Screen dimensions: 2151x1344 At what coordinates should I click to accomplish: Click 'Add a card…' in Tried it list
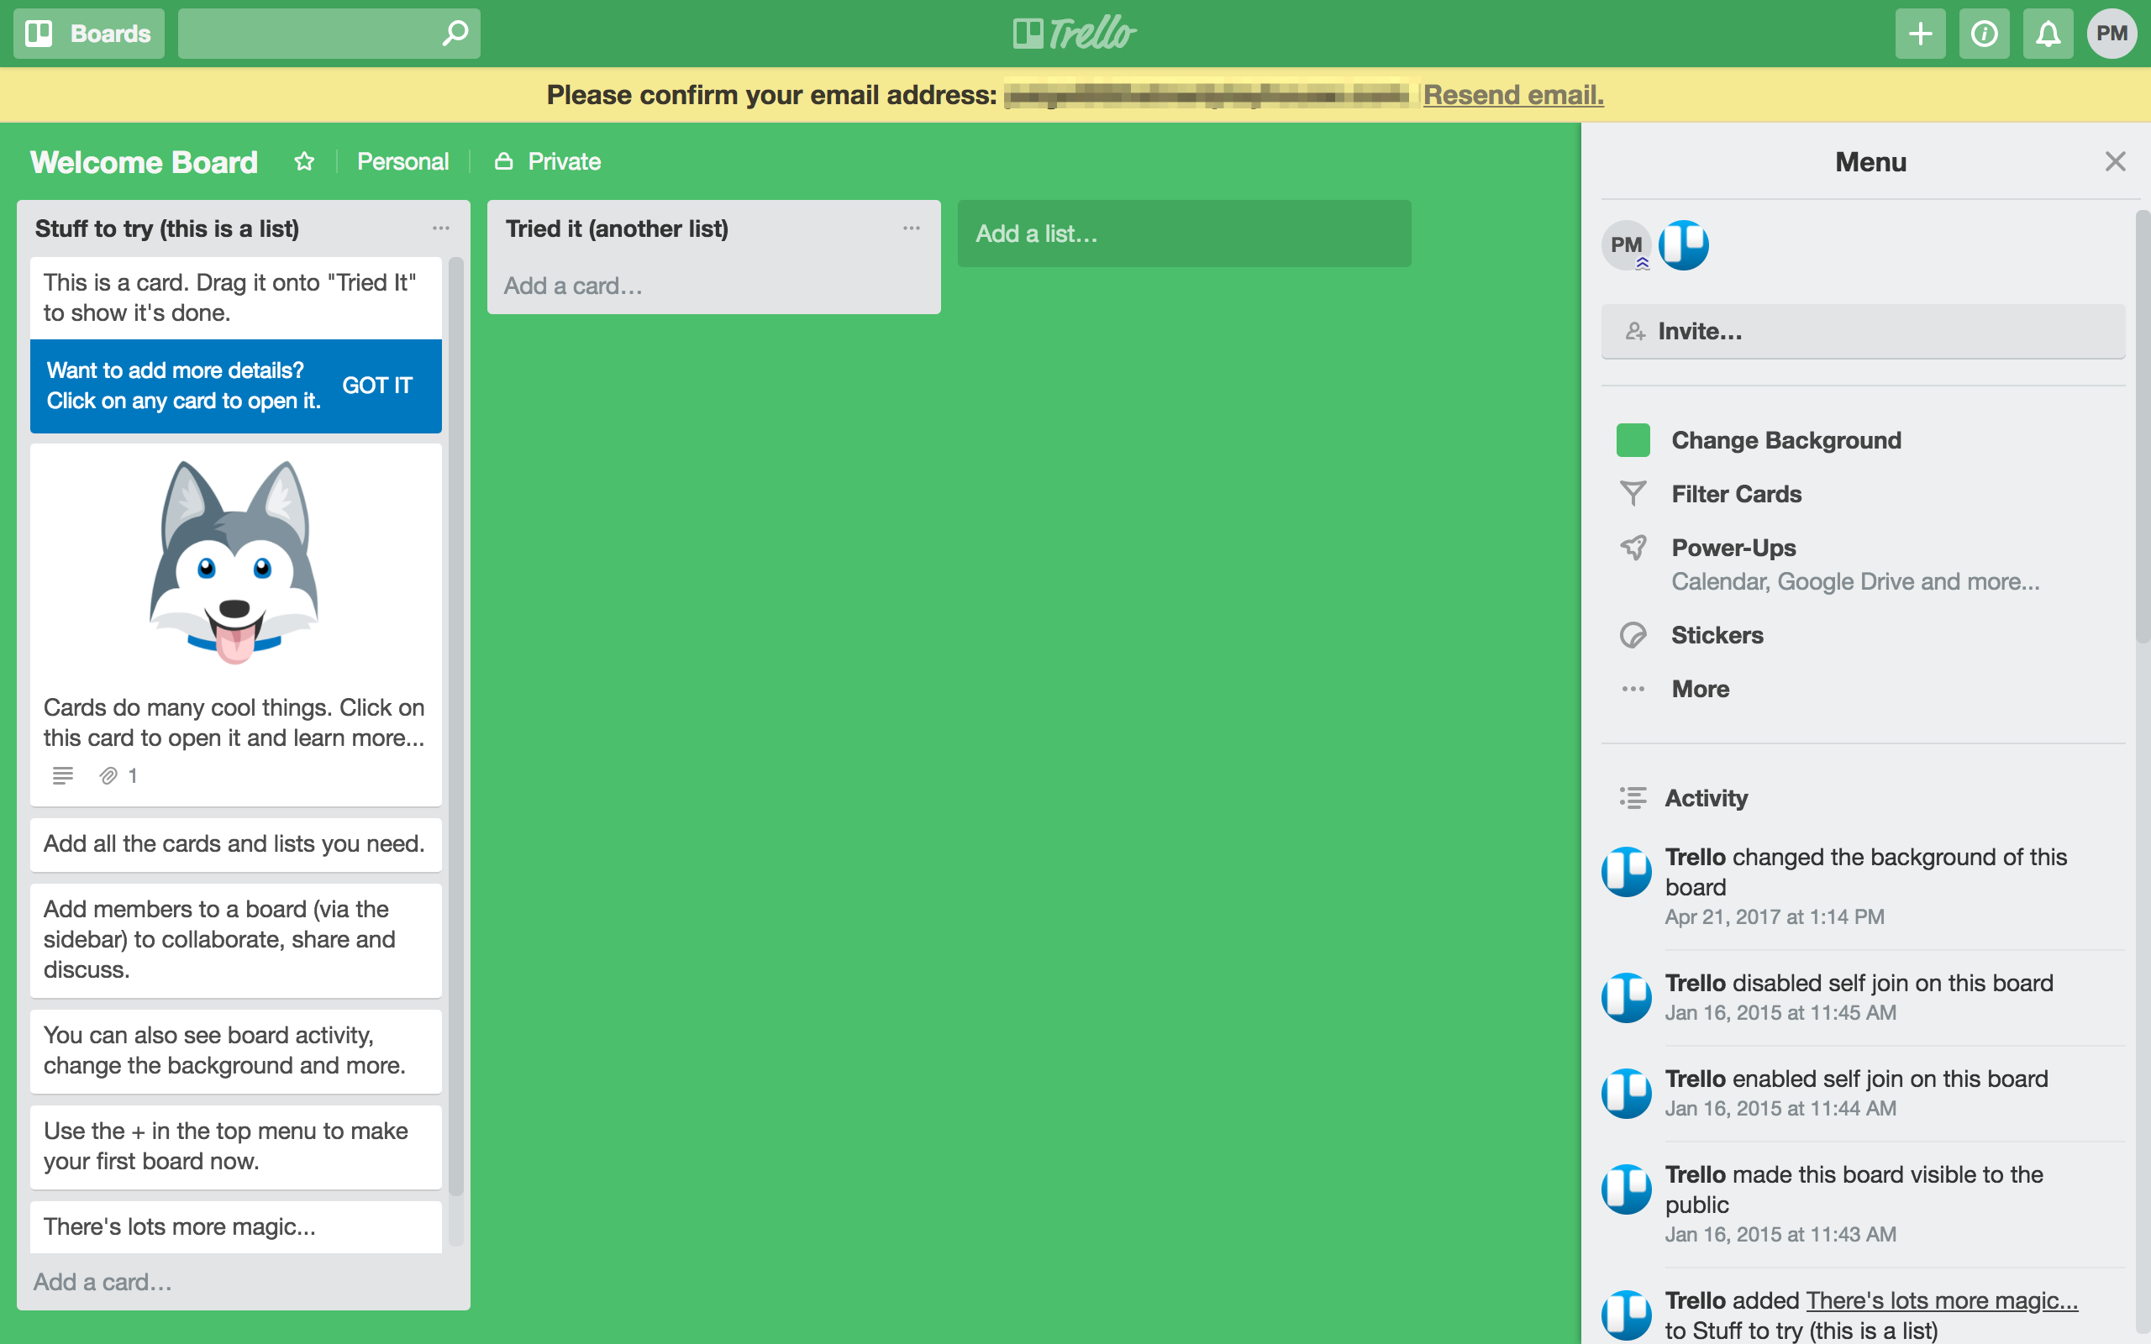[573, 286]
